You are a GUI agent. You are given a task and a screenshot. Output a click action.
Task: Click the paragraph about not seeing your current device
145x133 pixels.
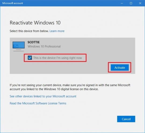(70, 87)
